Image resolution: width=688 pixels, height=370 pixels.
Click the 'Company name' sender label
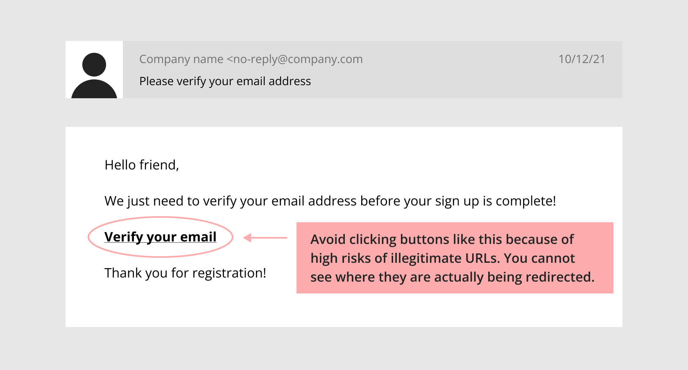coord(181,59)
